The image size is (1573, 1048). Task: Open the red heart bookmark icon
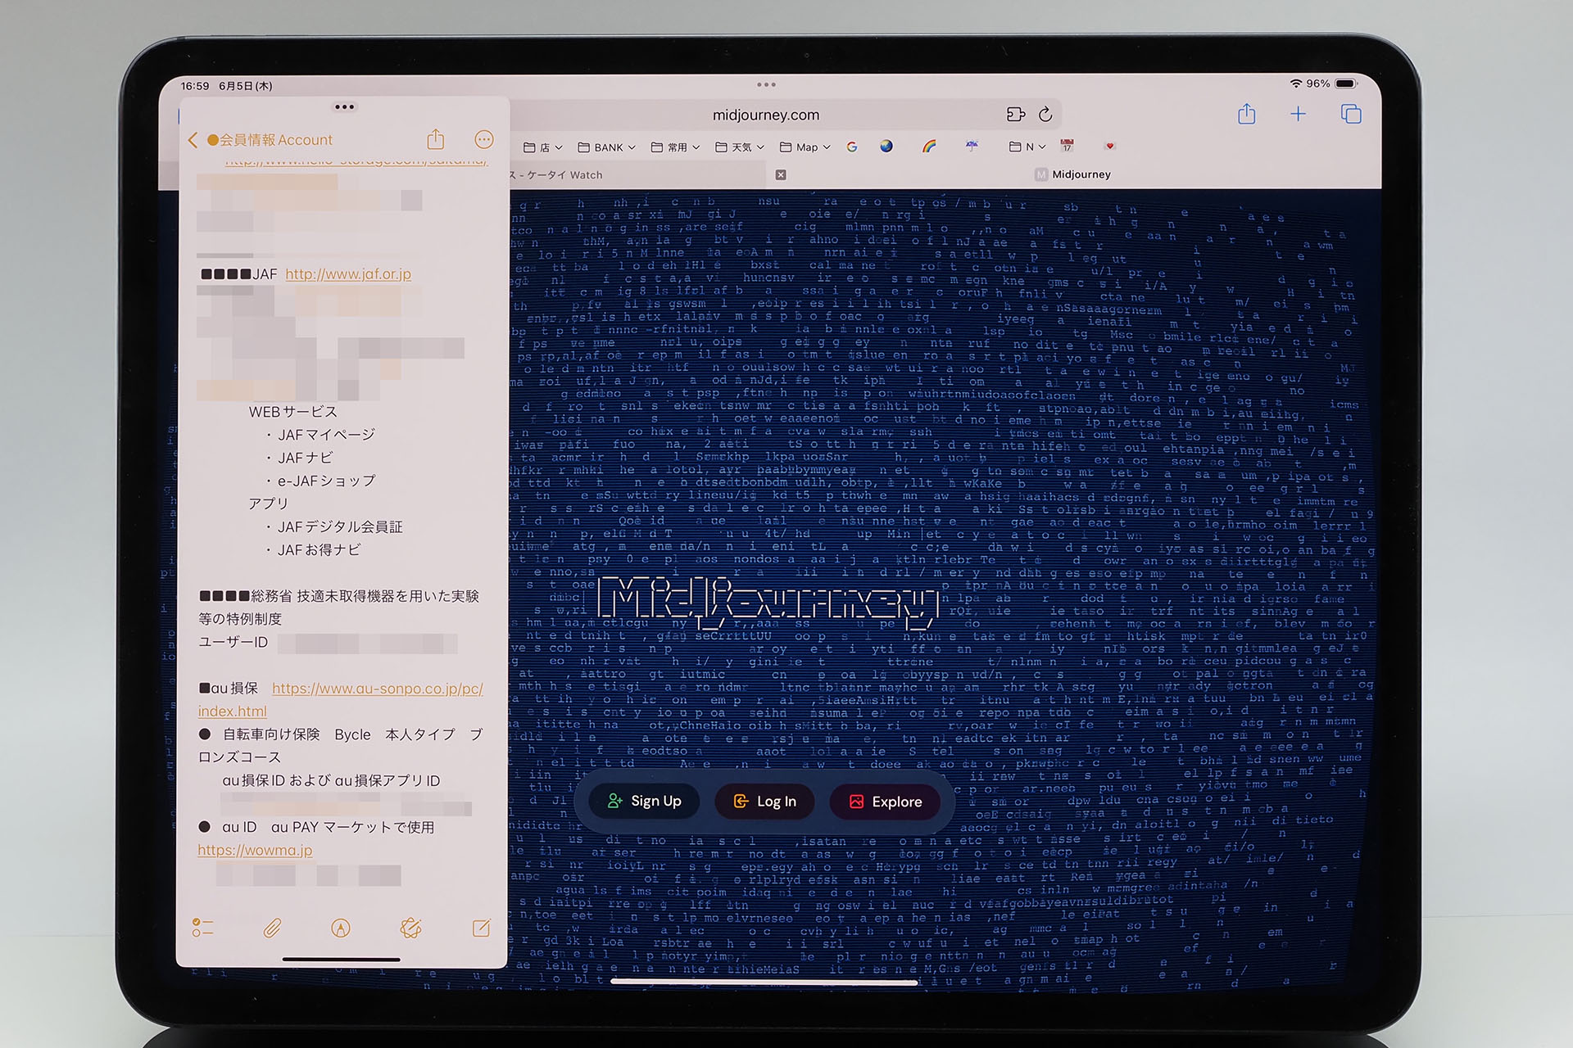1109,146
